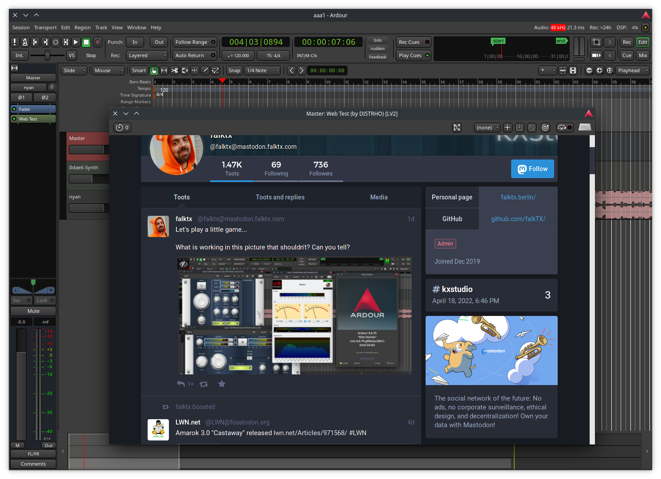
Task: Toggle the metronome click icon
Action: pyautogui.click(x=25, y=42)
